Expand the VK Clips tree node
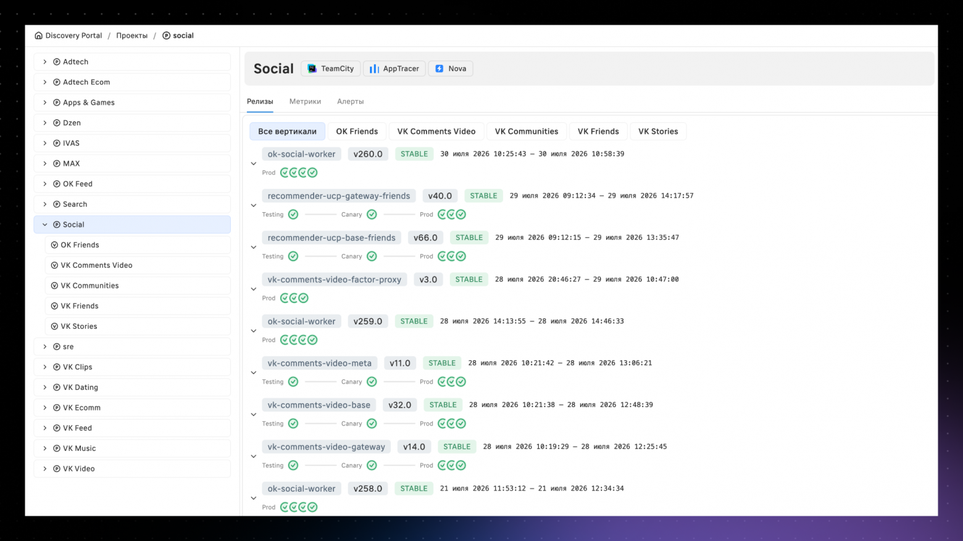The image size is (963, 541). pos(45,367)
